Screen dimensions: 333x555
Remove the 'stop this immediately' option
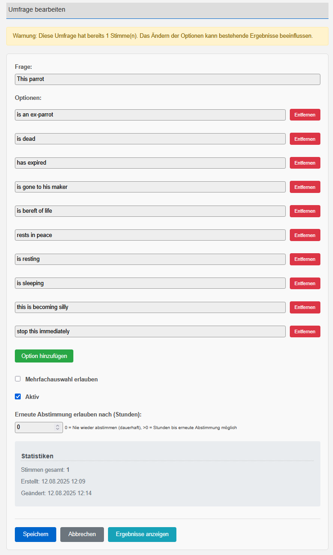coord(305,331)
